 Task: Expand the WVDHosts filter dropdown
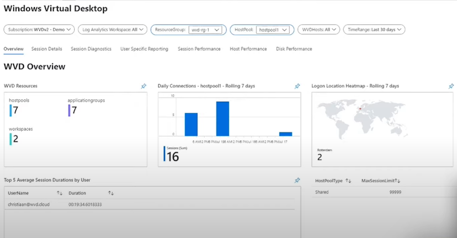pos(319,30)
